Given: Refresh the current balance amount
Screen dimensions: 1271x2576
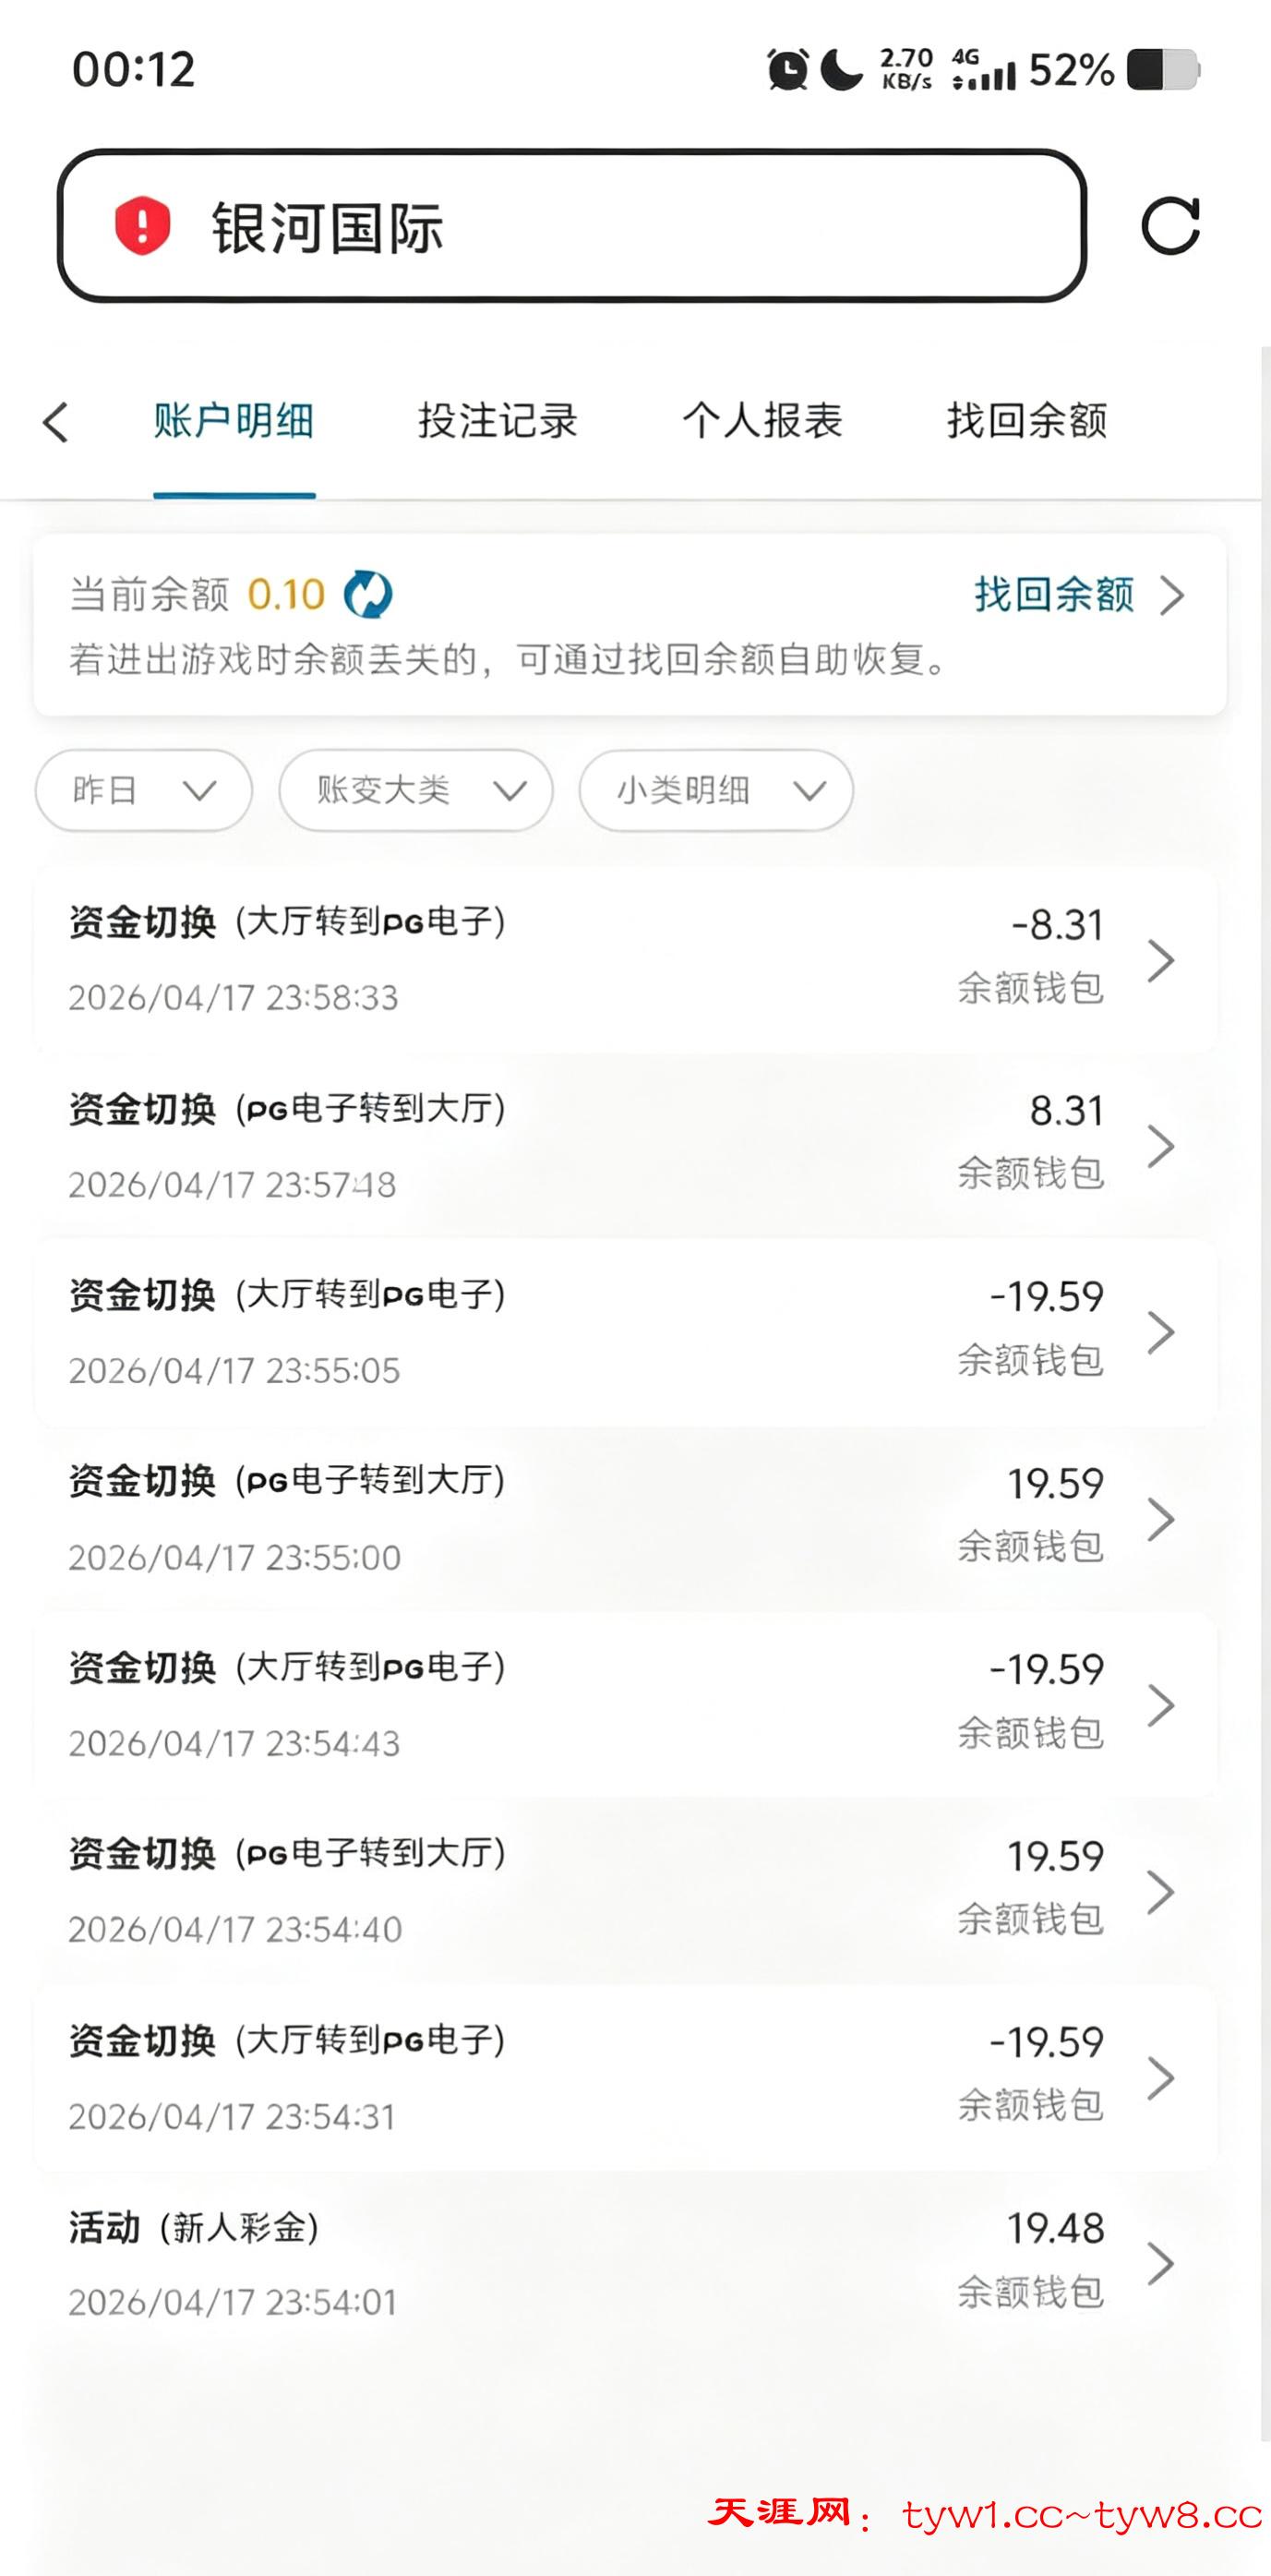Looking at the screenshot, I should pyautogui.click(x=368, y=595).
